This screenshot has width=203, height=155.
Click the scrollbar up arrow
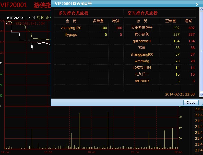click(x=201, y=10)
